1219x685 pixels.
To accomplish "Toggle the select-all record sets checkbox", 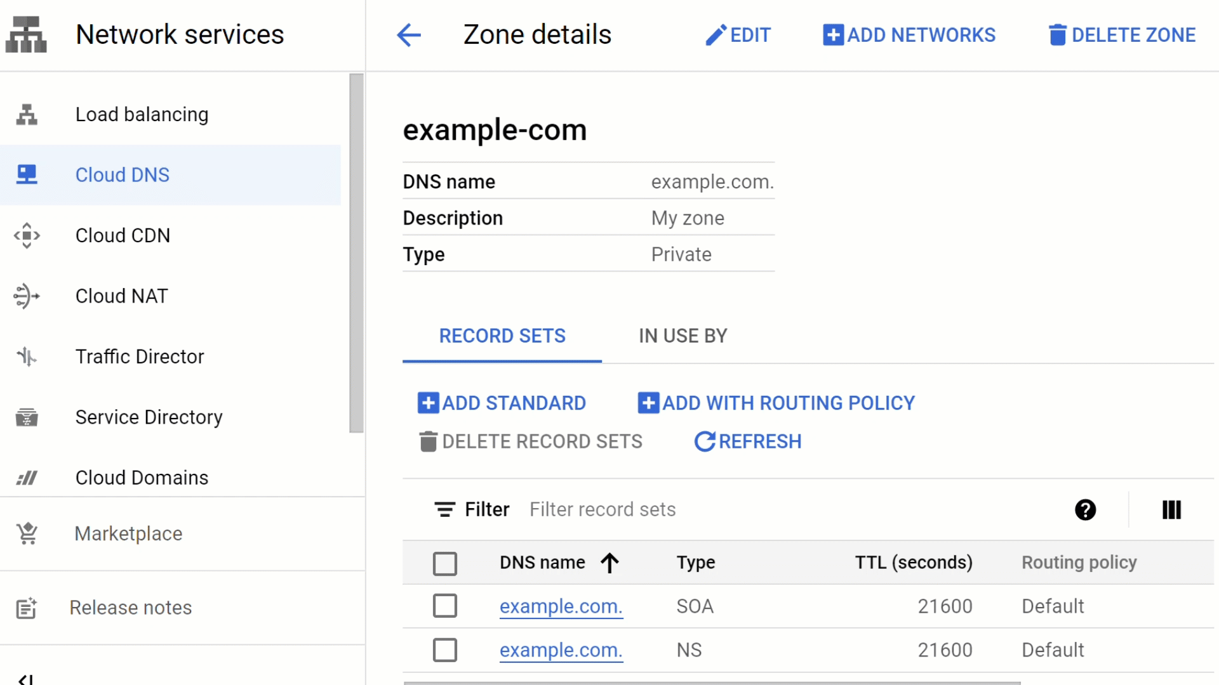I will click(x=444, y=563).
